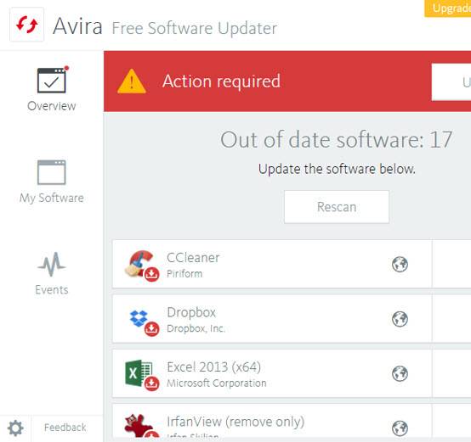The height and width of the screenshot is (442, 471).
Task: Click the Avira red arrows logo
Action: [x=26, y=25]
